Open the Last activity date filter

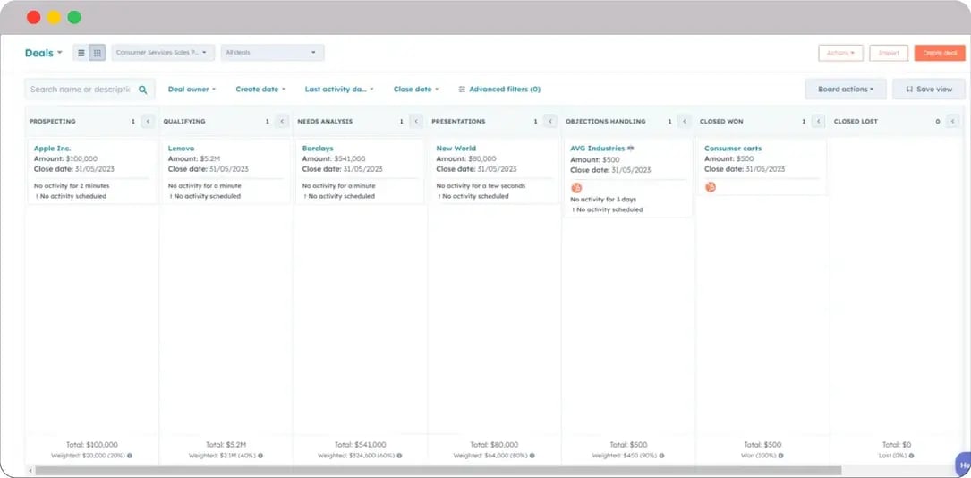coord(339,90)
